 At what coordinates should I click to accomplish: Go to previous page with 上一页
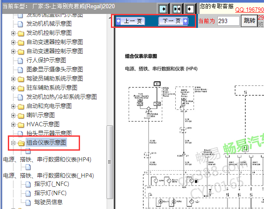130,21
